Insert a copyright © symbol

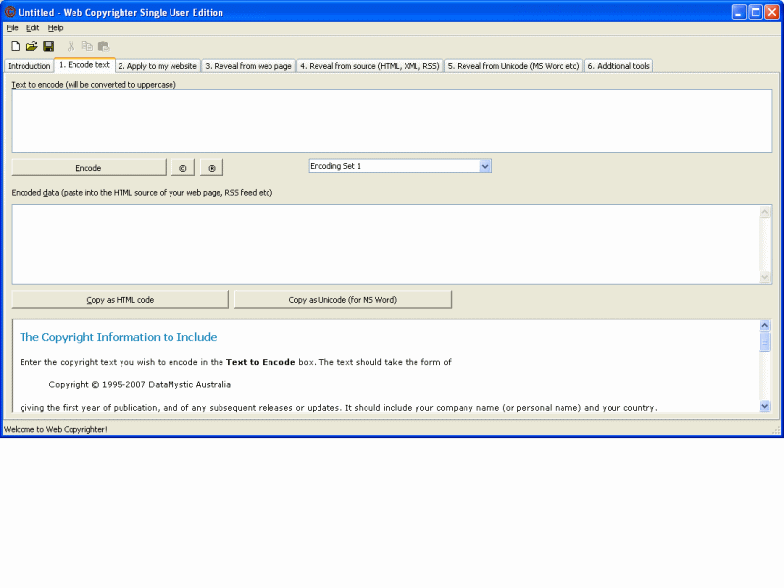pyautogui.click(x=182, y=167)
